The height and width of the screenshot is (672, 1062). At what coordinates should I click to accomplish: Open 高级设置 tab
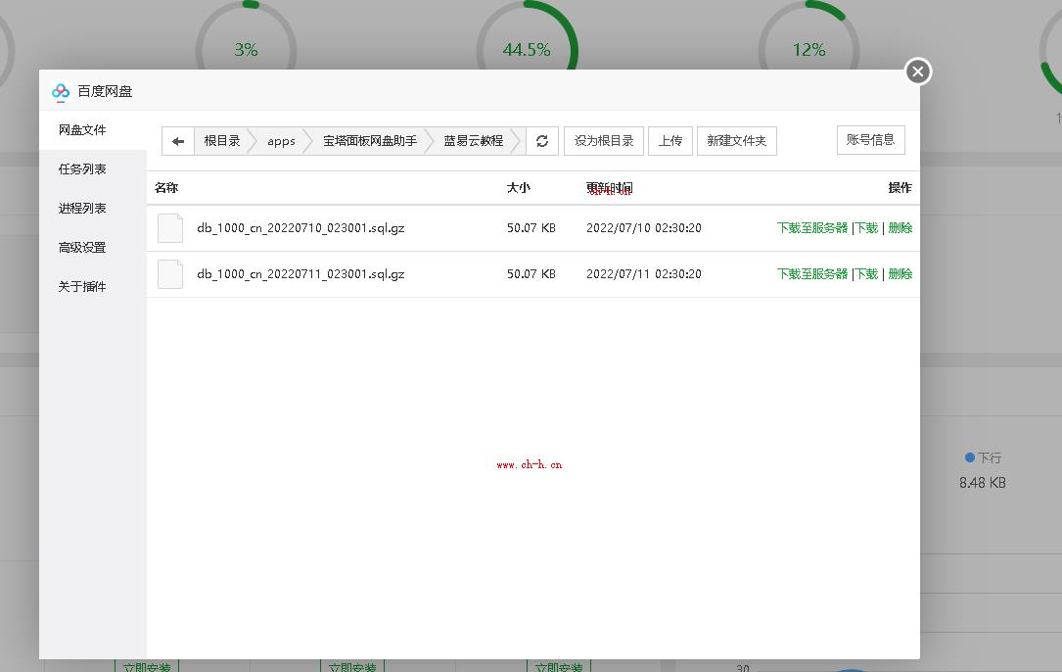coord(93,248)
